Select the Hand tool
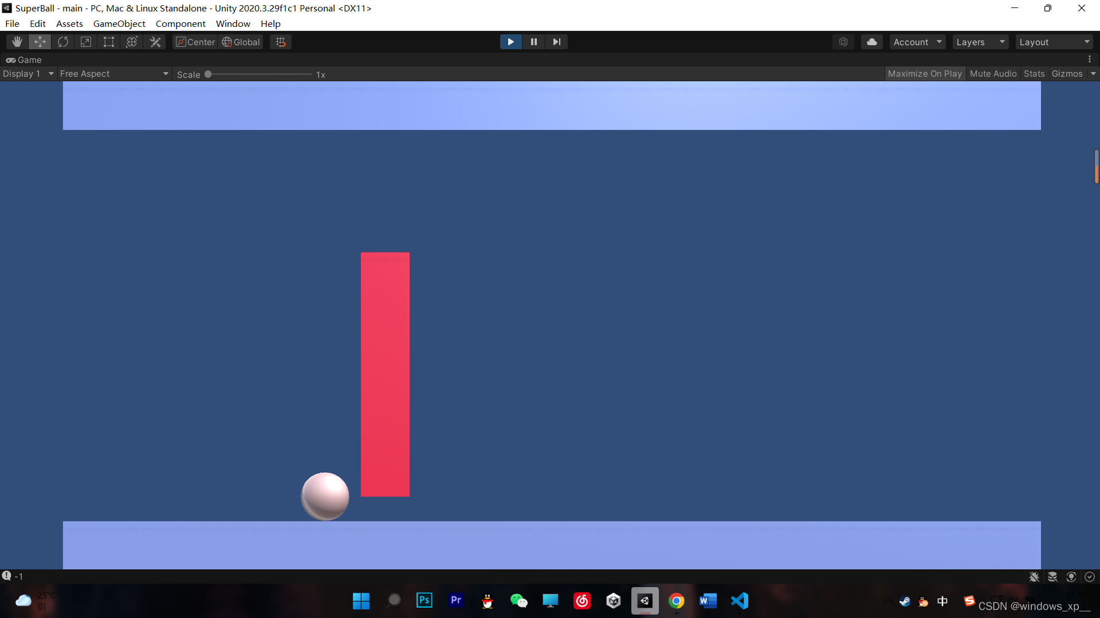 tap(17, 42)
